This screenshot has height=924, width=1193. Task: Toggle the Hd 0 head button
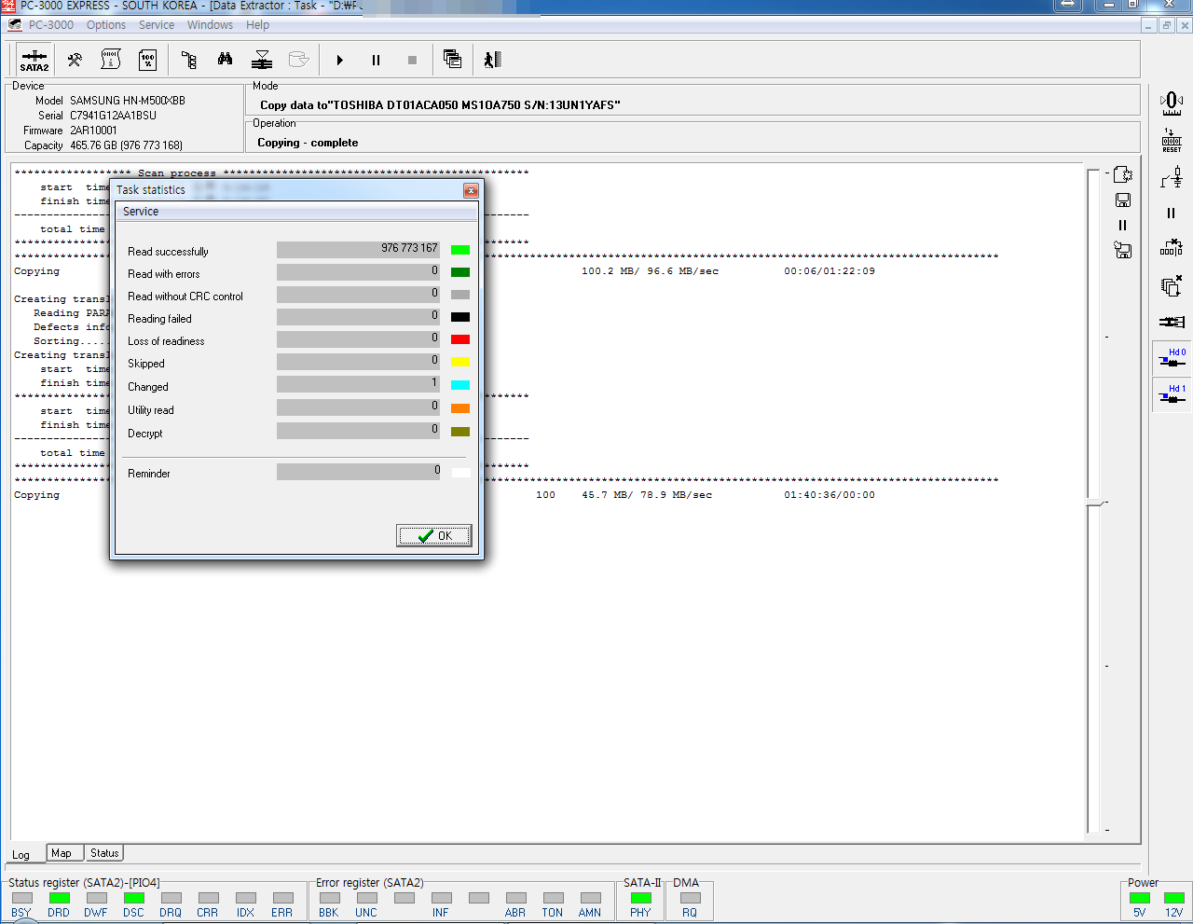point(1172,358)
